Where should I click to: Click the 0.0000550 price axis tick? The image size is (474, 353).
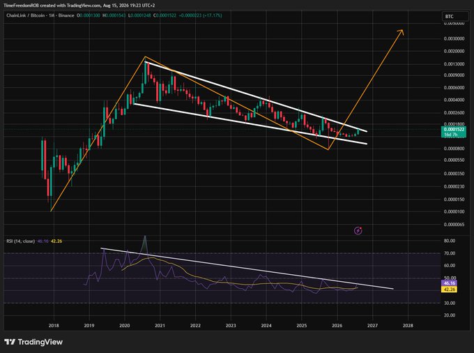pos(454,160)
